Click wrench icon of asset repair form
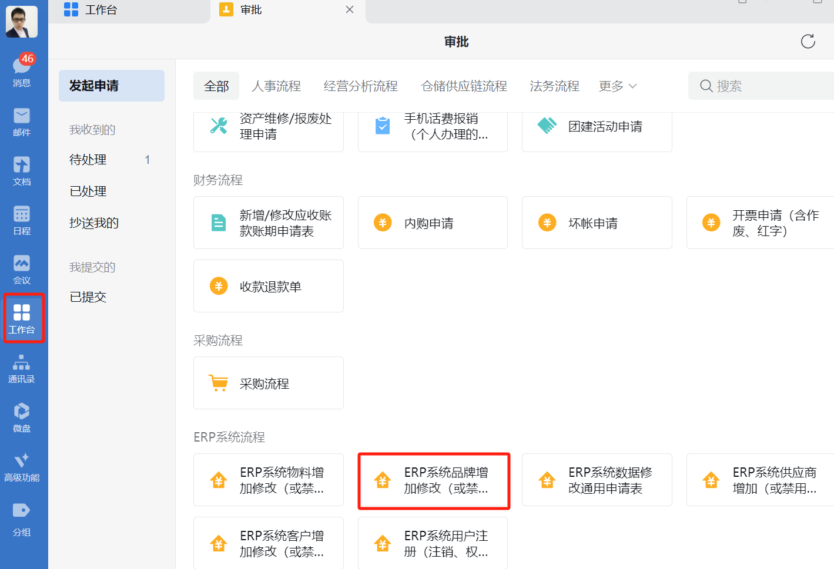The image size is (834, 569). (219, 126)
